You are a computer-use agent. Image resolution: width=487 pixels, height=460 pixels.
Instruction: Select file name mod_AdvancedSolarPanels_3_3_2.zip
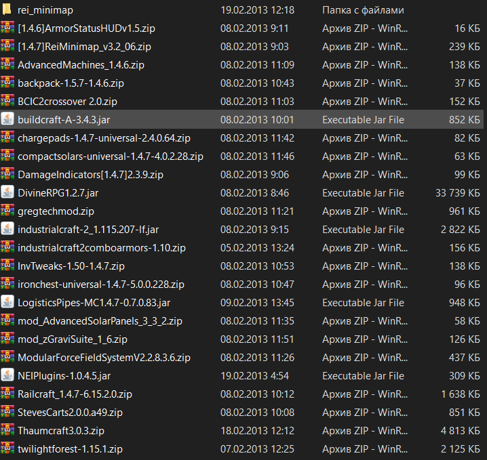[100, 321]
